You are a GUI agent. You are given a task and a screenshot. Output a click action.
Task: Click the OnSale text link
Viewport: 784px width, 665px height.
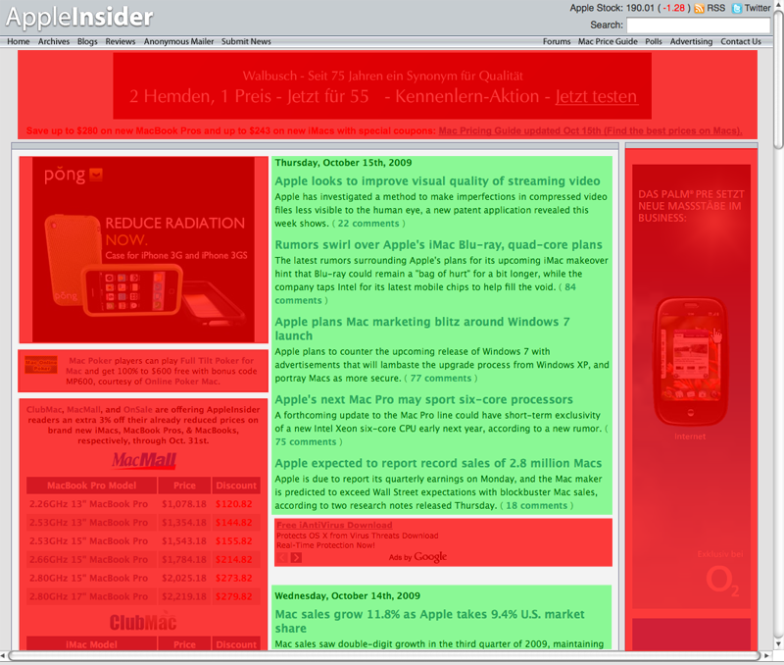coord(138,410)
